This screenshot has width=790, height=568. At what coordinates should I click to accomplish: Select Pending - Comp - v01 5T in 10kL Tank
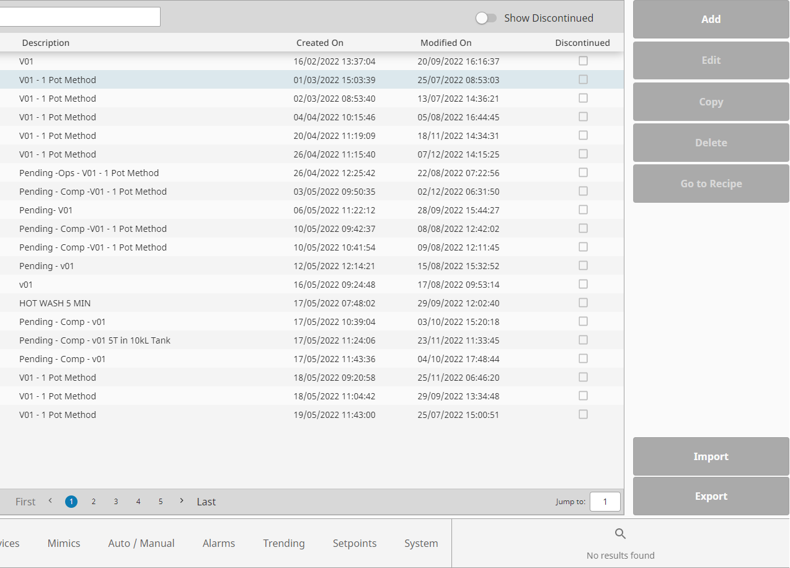[312, 340]
